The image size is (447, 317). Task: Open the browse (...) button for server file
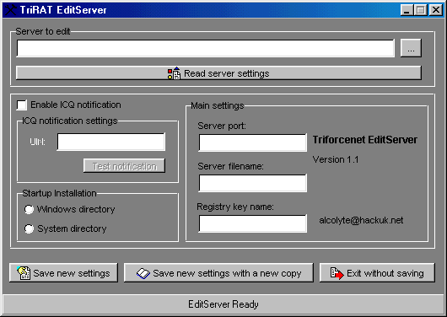(x=411, y=48)
